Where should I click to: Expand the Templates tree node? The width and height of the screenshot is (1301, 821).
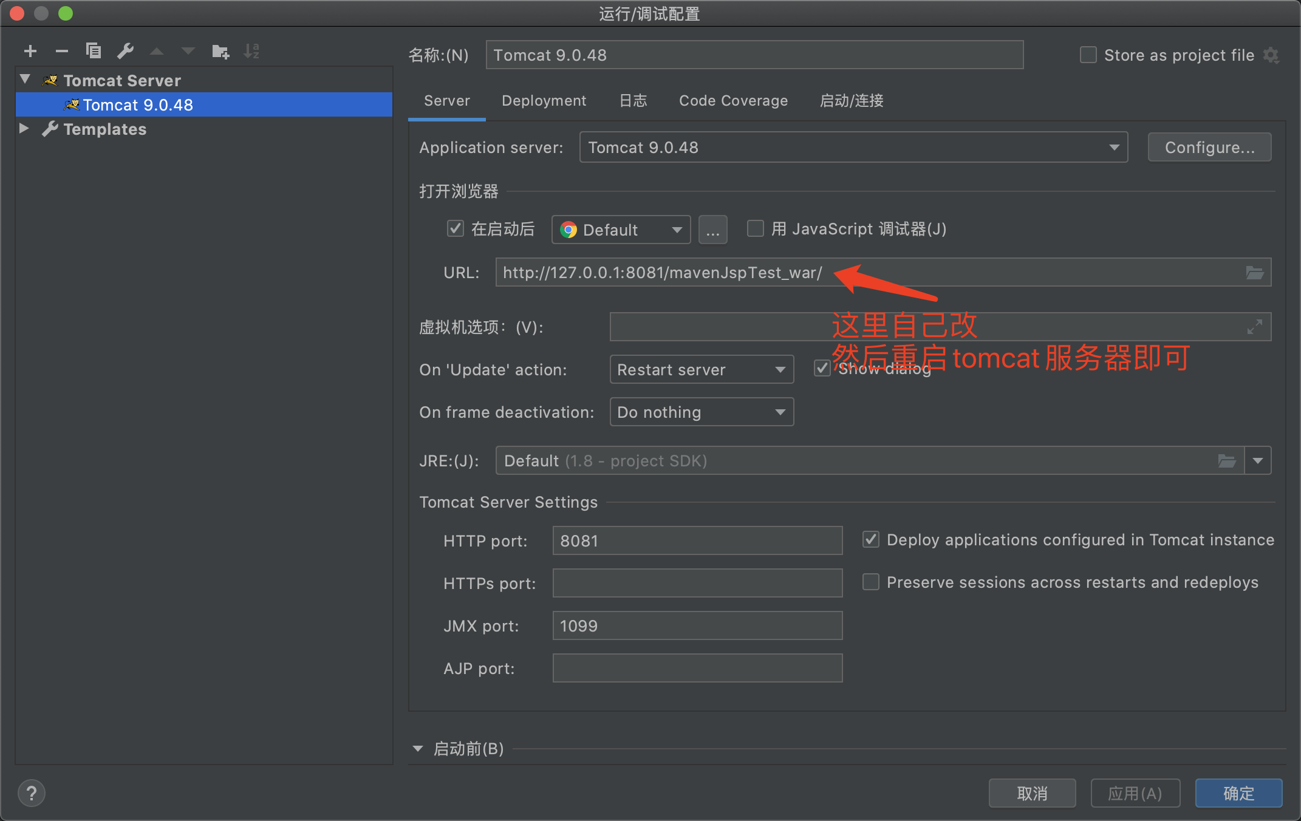coord(24,128)
